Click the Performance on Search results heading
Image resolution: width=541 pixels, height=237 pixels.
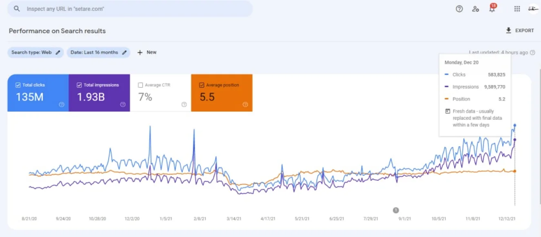[x=57, y=31]
